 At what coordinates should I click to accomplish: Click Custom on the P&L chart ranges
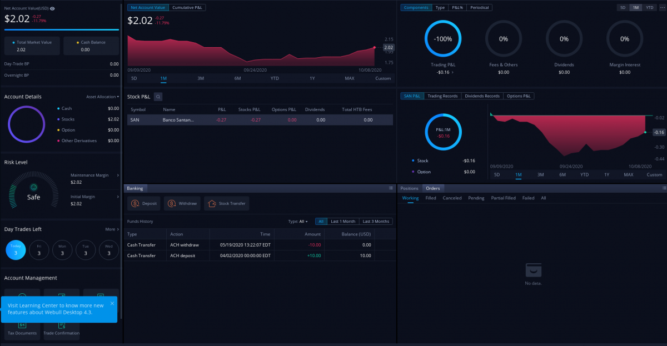(654, 174)
